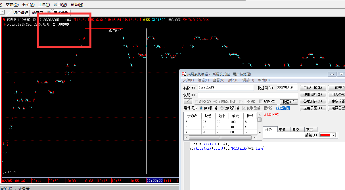Open the main window 帮助(H) menu
Viewport: 345px width, 190px height.
point(77,5)
